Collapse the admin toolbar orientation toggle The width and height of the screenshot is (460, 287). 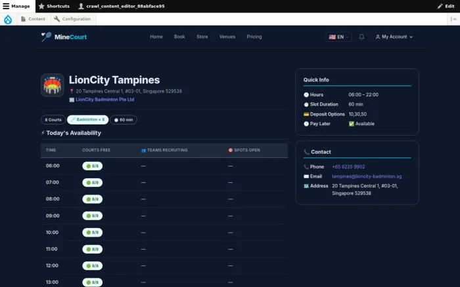pyautogui.click(x=453, y=19)
